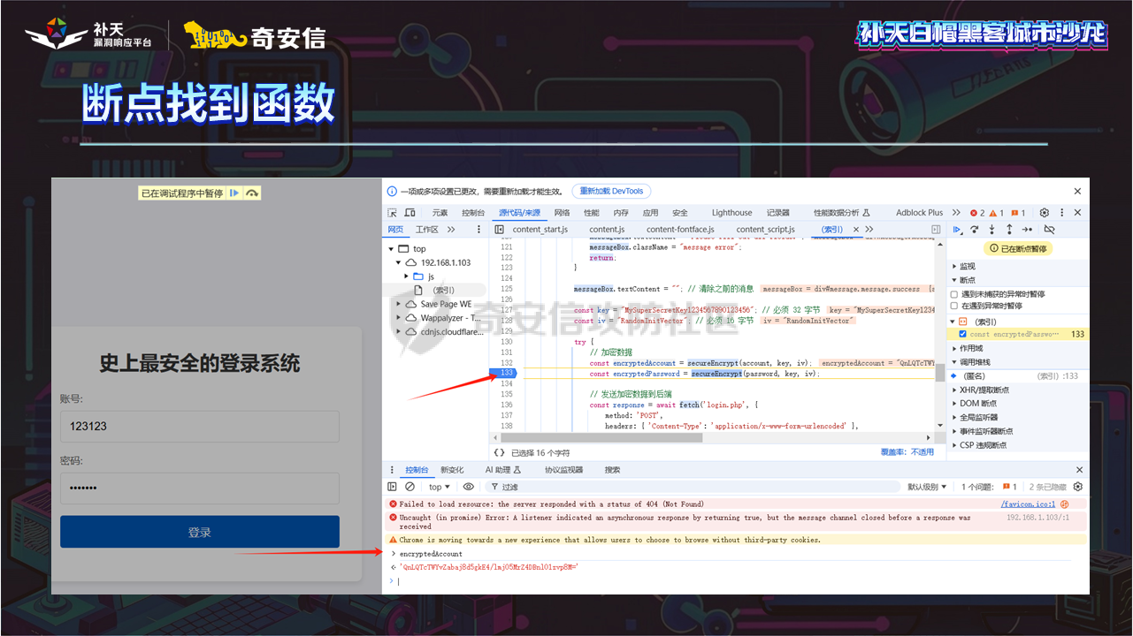Expand the Save Page WE node

[399, 304]
